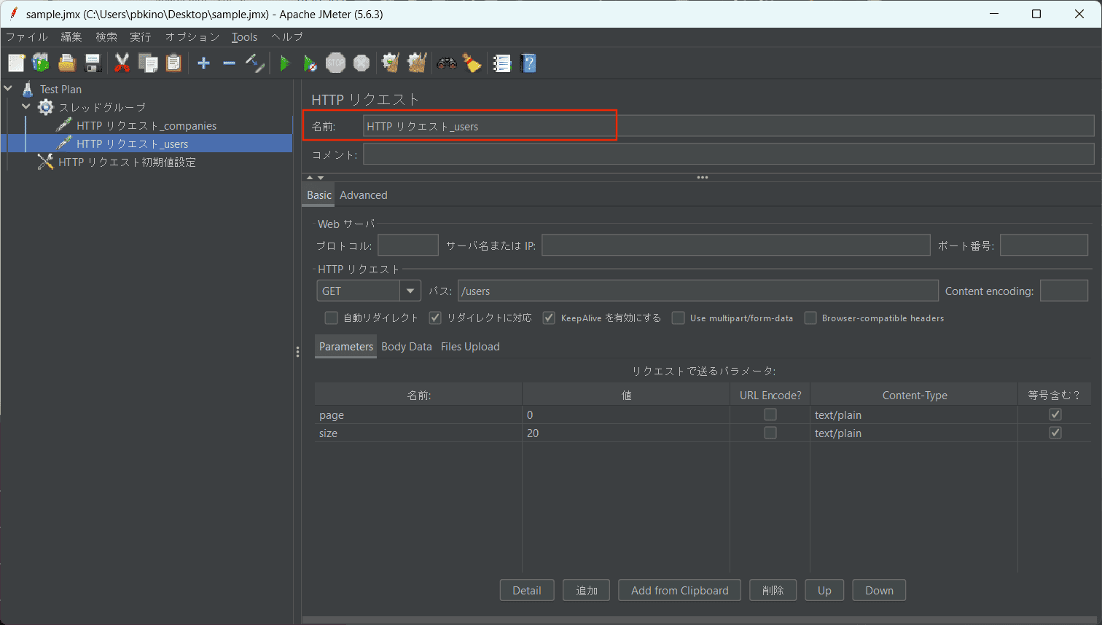Click the Start no pauses icon
This screenshot has height=625, width=1102.
(310, 63)
